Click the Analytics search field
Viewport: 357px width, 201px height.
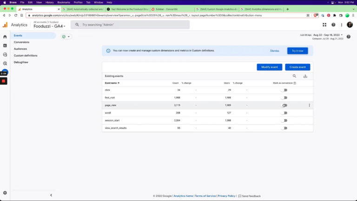point(130,25)
